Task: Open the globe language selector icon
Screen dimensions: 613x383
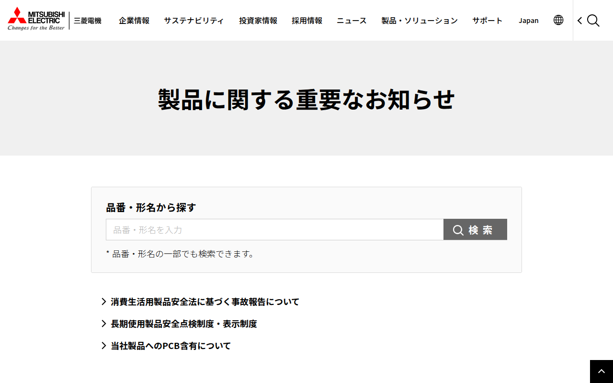Action: point(558,20)
